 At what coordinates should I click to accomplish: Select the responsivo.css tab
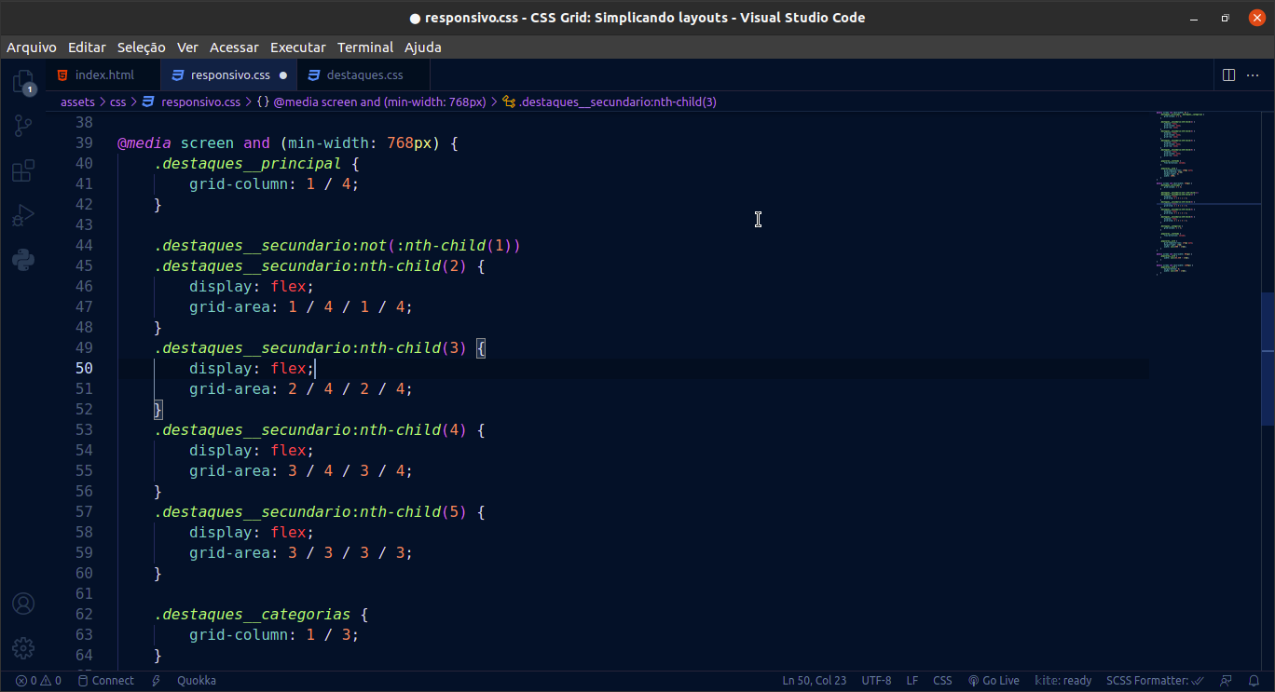229,75
